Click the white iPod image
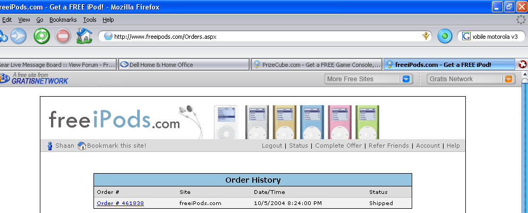The height and width of the screenshot is (213, 528). (x=226, y=122)
